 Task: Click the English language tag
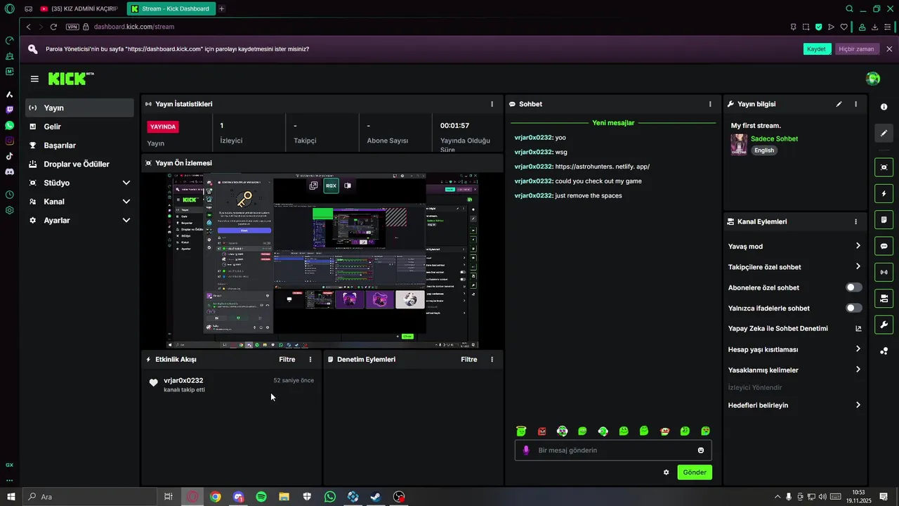click(764, 150)
